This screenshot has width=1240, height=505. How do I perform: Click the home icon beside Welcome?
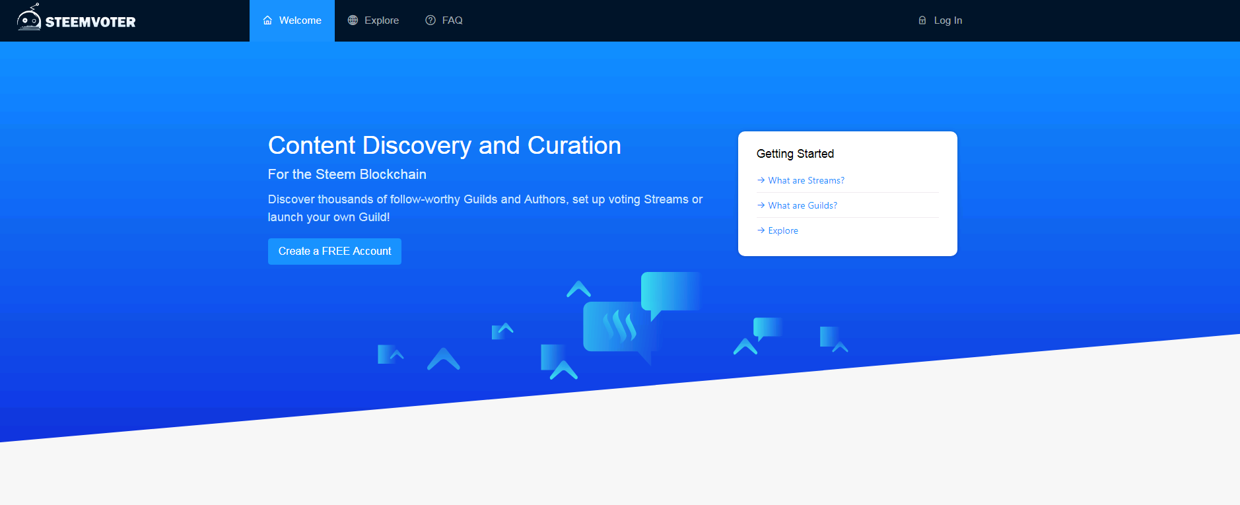(x=267, y=20)
